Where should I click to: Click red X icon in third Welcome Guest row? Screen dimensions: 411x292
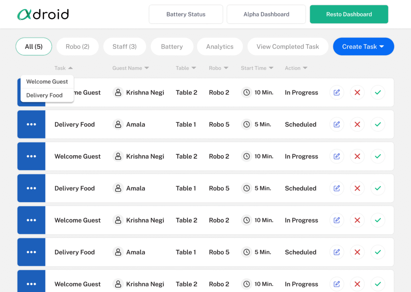tap(357, 220)
